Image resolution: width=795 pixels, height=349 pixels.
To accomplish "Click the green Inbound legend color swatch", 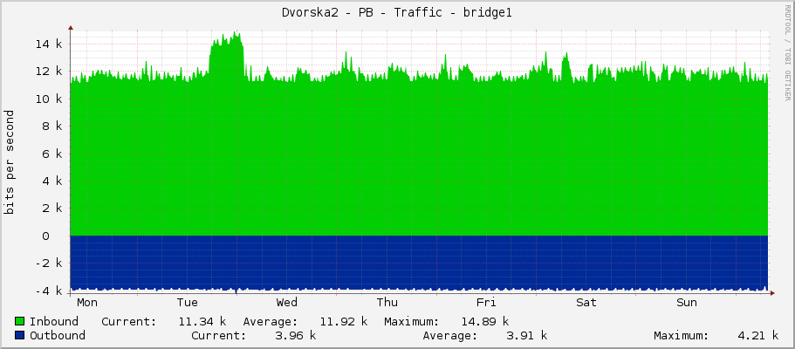I will 20,321.
